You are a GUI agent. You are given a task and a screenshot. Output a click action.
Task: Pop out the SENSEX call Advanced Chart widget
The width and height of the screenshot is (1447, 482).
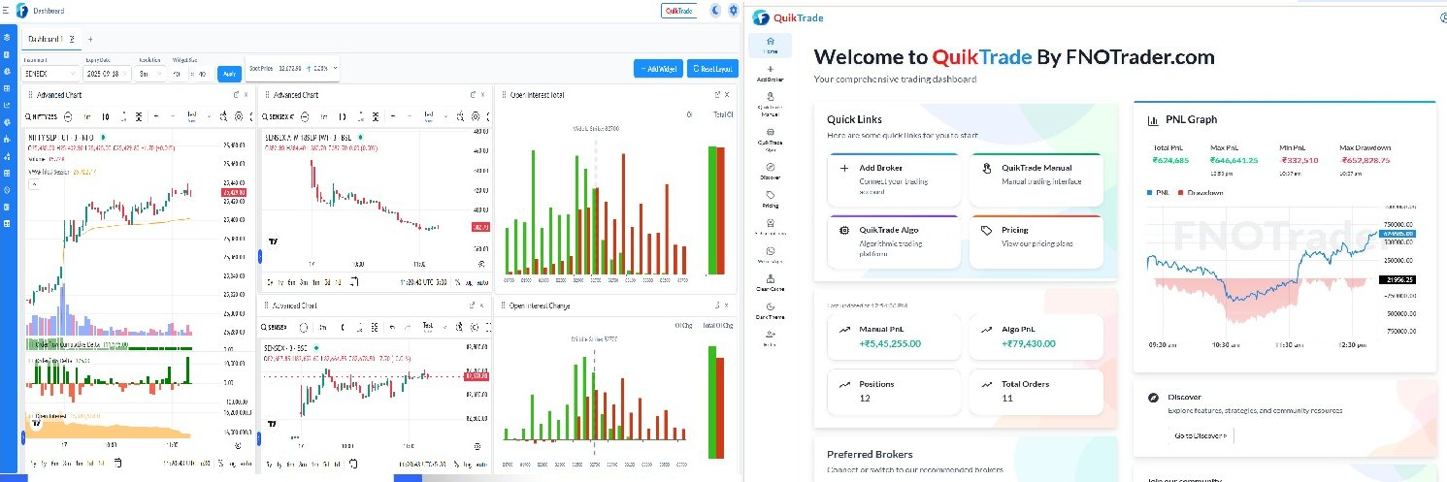[473, 94]
